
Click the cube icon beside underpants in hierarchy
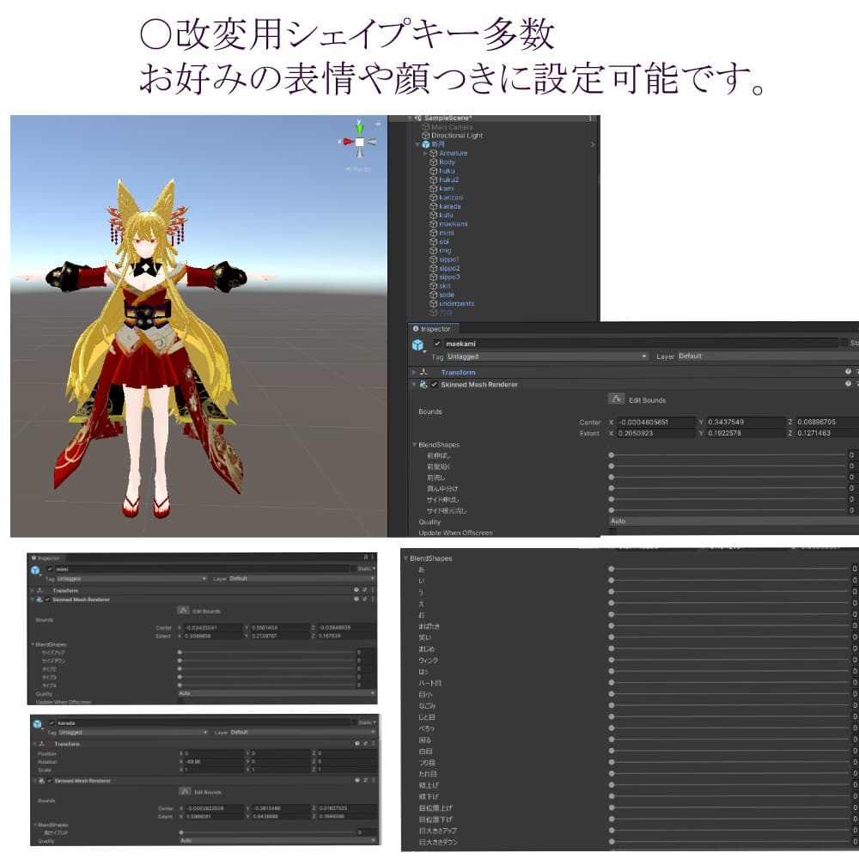[433, 303]
